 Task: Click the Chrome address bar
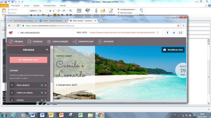101,26
